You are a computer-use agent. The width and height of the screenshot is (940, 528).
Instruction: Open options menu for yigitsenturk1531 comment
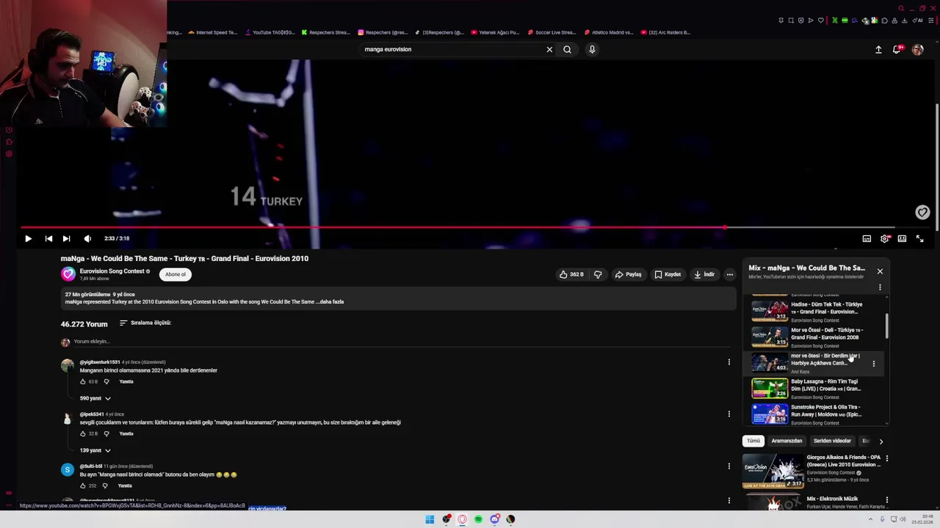point(728,362)
